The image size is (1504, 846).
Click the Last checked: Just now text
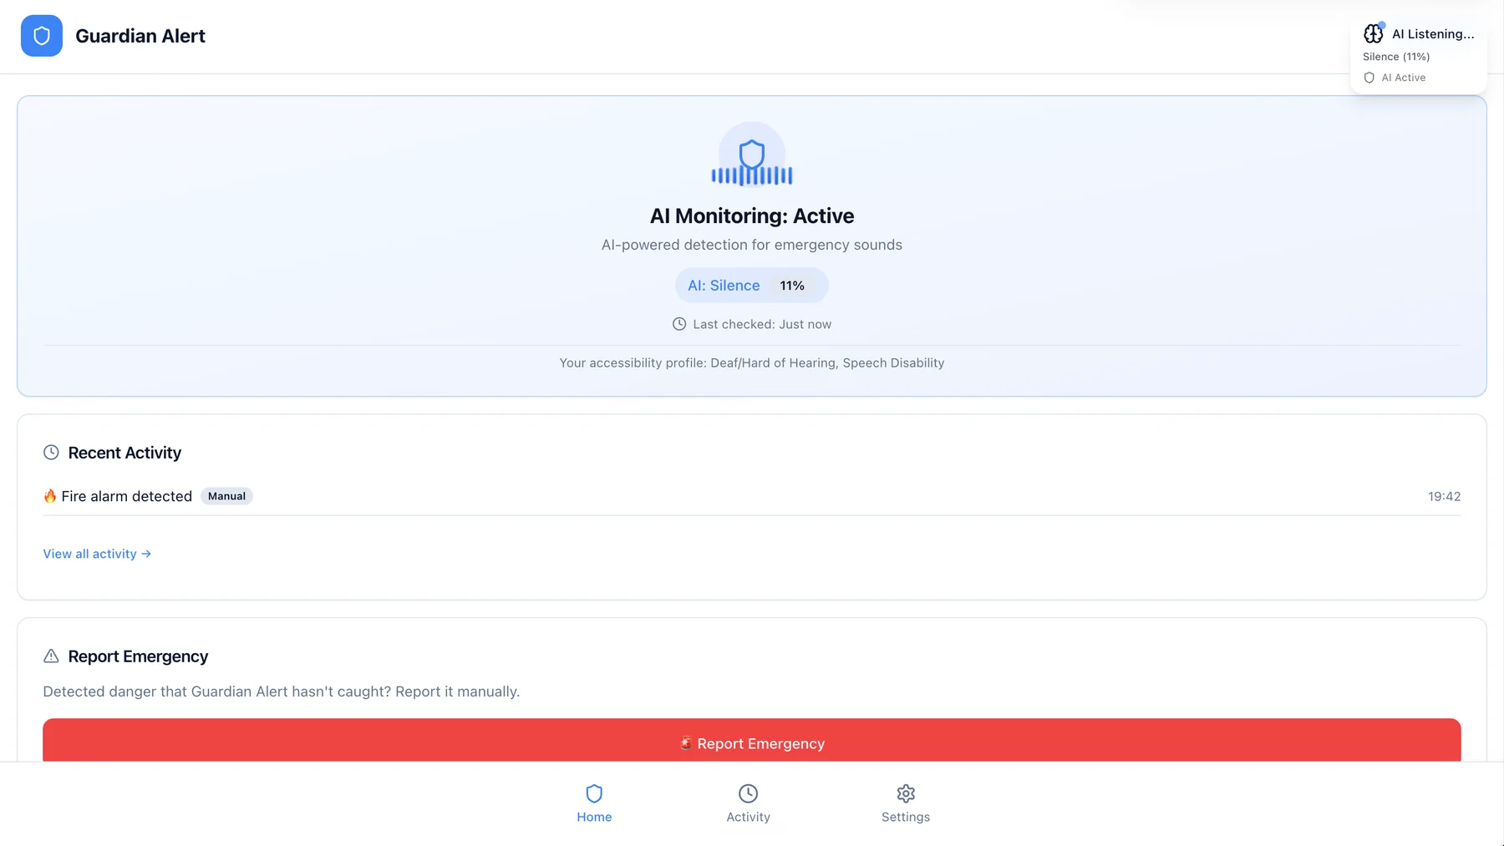pos(762,324)
